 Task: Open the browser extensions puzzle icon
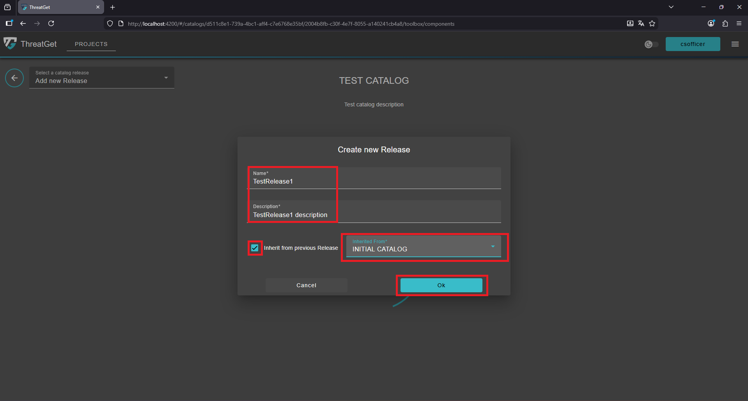coord(725,24)
